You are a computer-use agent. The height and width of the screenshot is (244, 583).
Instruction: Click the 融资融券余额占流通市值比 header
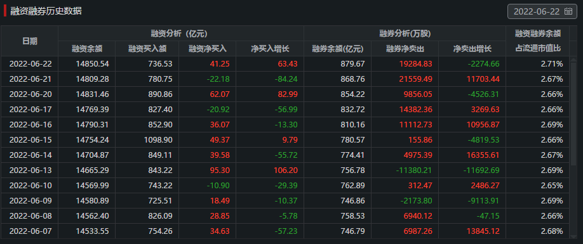pos(538,41)
